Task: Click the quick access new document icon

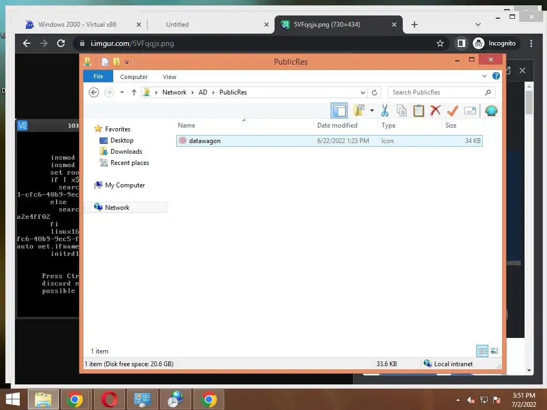Action: 105,62
